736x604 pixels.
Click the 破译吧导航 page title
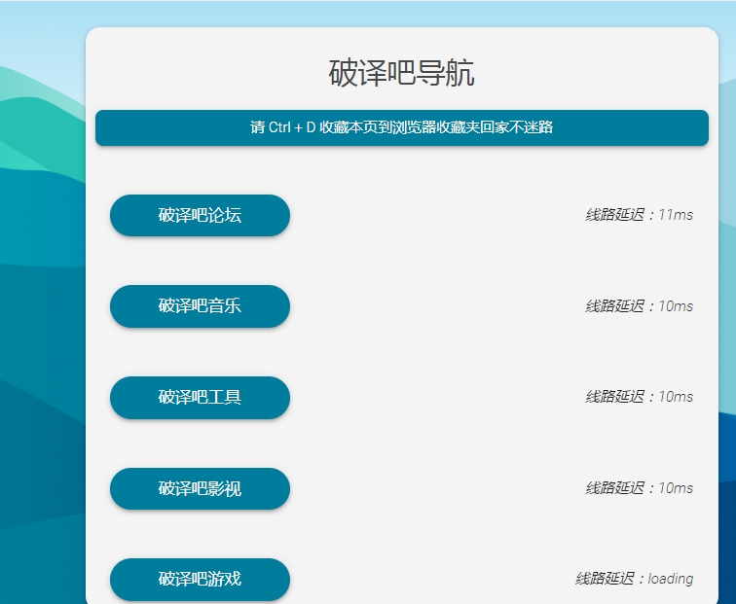(401, 73)
